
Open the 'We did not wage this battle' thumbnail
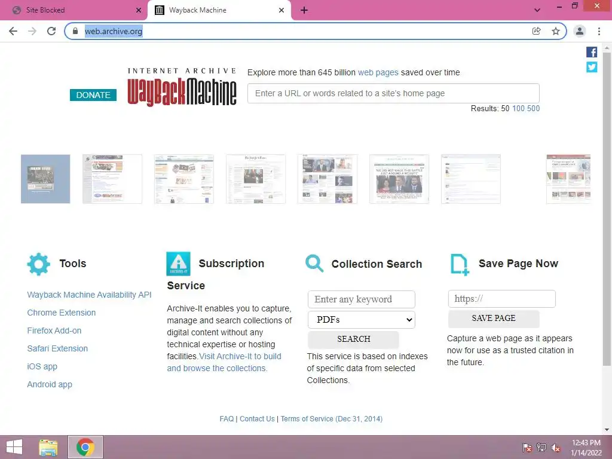tap(399, 179)
